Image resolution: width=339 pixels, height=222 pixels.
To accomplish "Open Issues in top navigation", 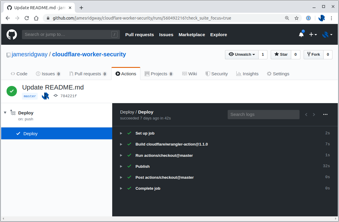I will coord(166,35).
